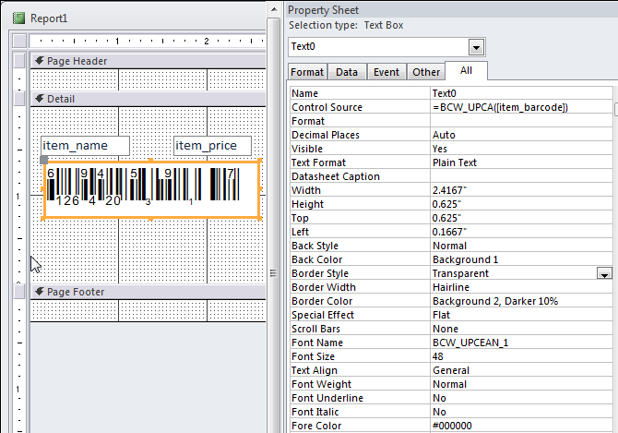The width and height of the screenshot is (618, 433).
Task: Edit the Width value 2.4167"
Action: (x=521, y=190)
